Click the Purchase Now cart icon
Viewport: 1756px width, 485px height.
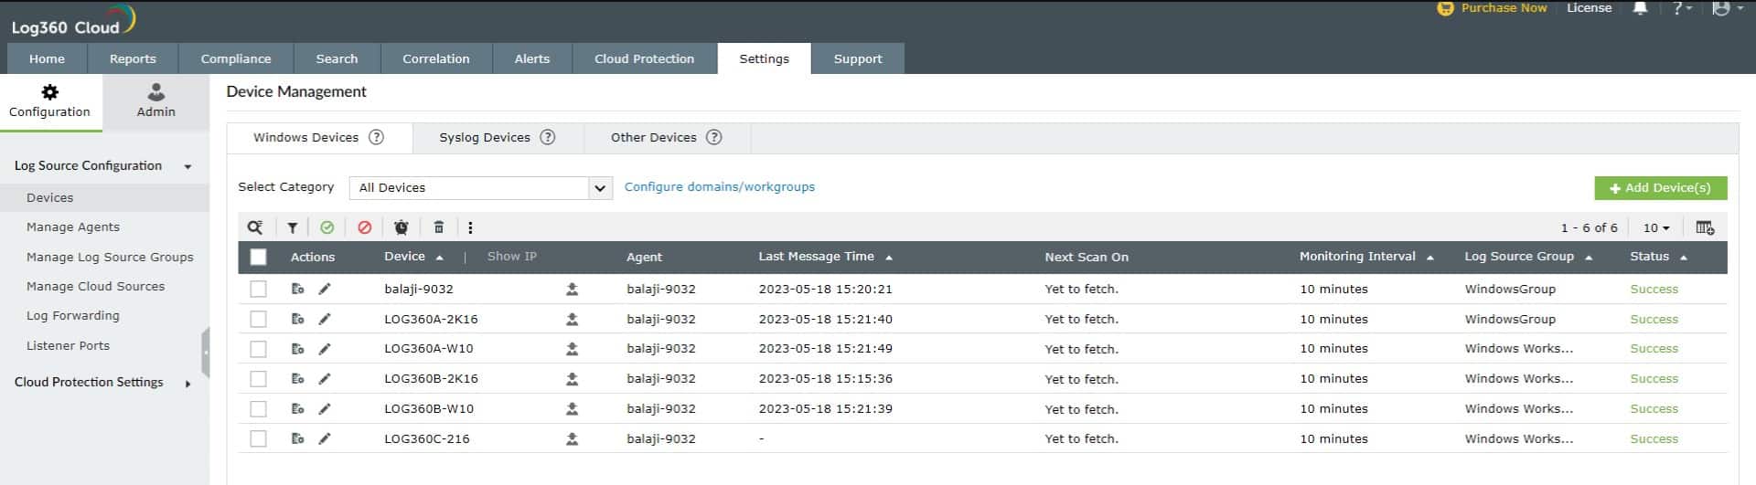pos(1445,8)
